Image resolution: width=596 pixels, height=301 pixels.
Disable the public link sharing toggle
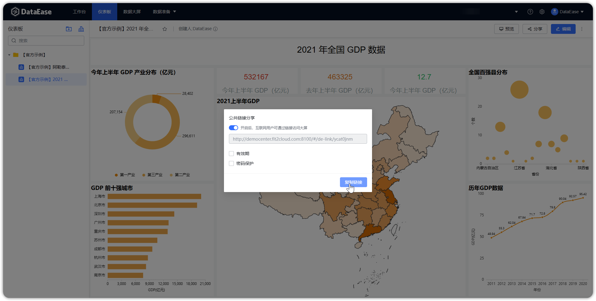(x=233, y=127)
